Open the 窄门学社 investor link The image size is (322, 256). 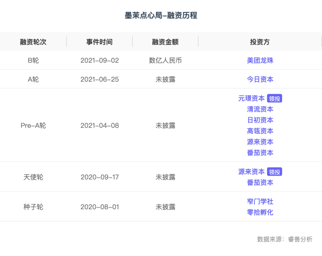(260, 201)
